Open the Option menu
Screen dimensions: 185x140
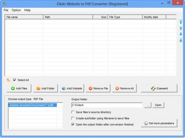pos(16,10)
